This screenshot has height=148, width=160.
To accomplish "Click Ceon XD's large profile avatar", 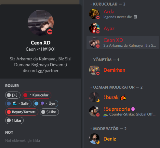I will (x=41, y=22).
